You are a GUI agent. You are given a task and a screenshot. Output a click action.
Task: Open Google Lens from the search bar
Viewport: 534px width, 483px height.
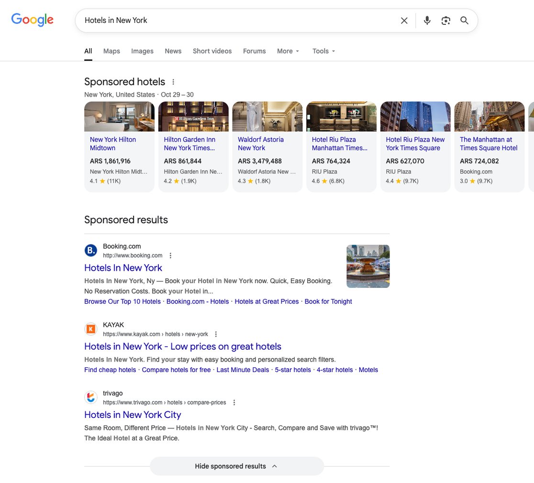click(x=445, y=21)
